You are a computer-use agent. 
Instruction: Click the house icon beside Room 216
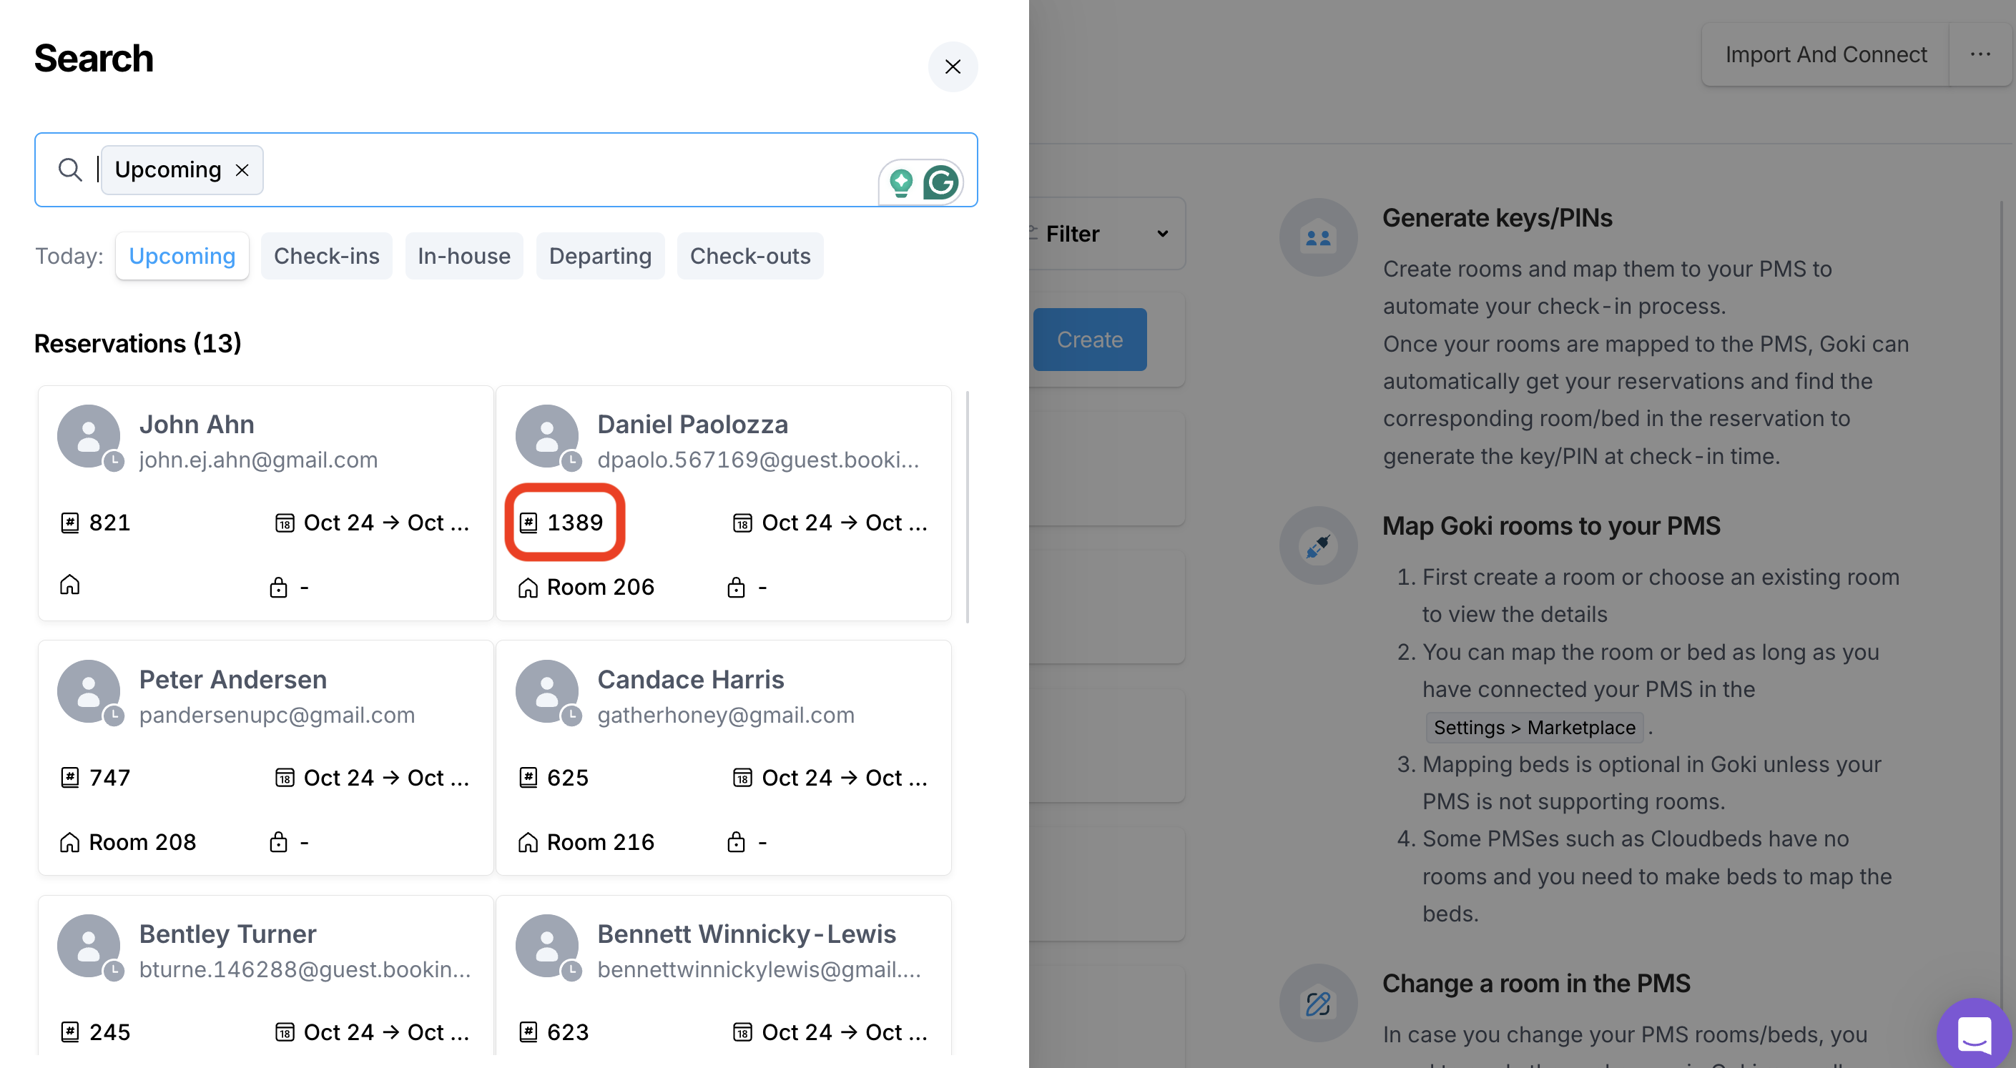click(x=528, y=843)
